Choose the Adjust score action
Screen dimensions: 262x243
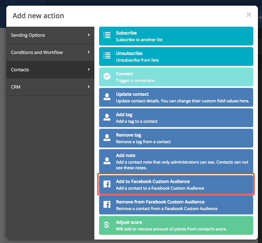pos(176,225)
